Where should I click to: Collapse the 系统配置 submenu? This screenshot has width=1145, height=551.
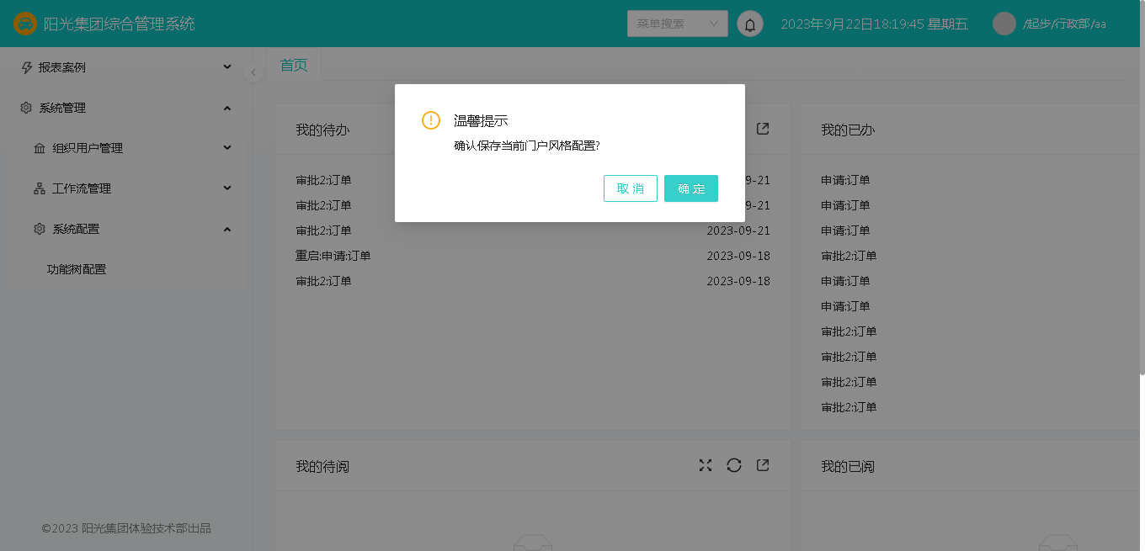coord(132,229)
